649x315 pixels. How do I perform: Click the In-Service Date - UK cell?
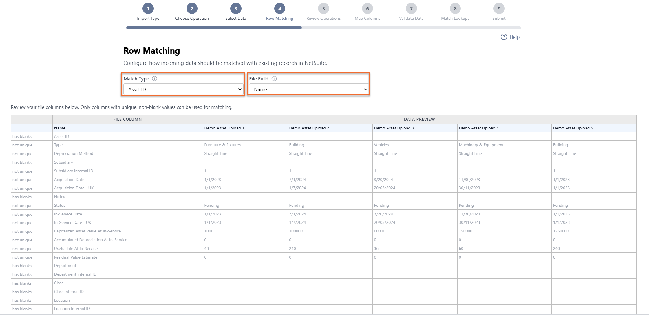(127, 223)
